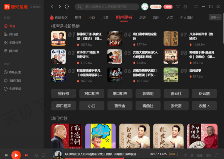The height and width of the screenshot is (159, 224).
Task: Open settings gear icon
Action: [x=185, y=7]
